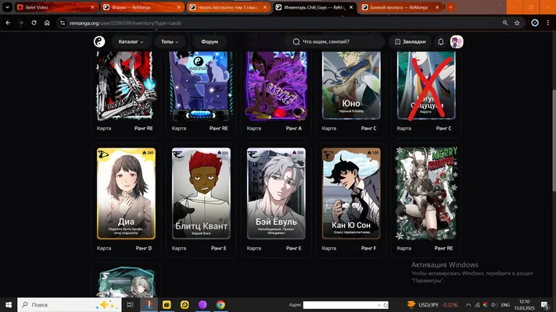556x312 pixels.
Task: Open the tab search dropdown arrow
Action: (7, 7)
